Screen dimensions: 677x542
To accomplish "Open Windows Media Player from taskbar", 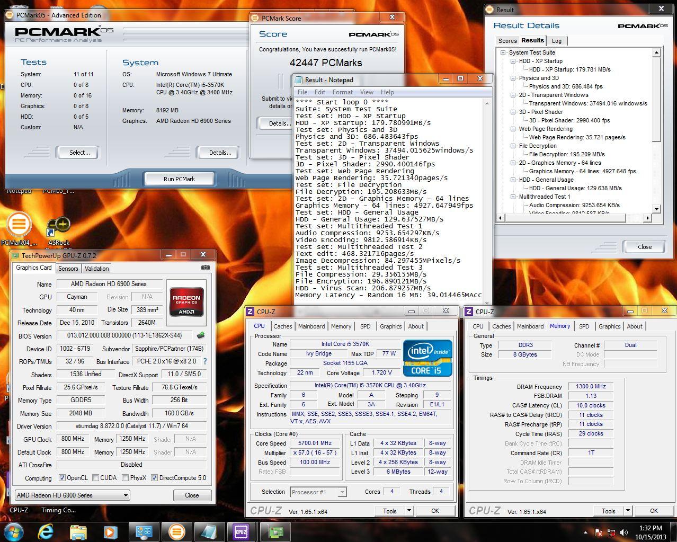I will tap(110, 531).
